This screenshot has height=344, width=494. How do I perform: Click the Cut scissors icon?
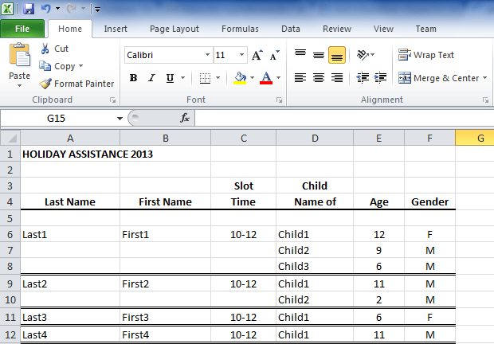45,49
